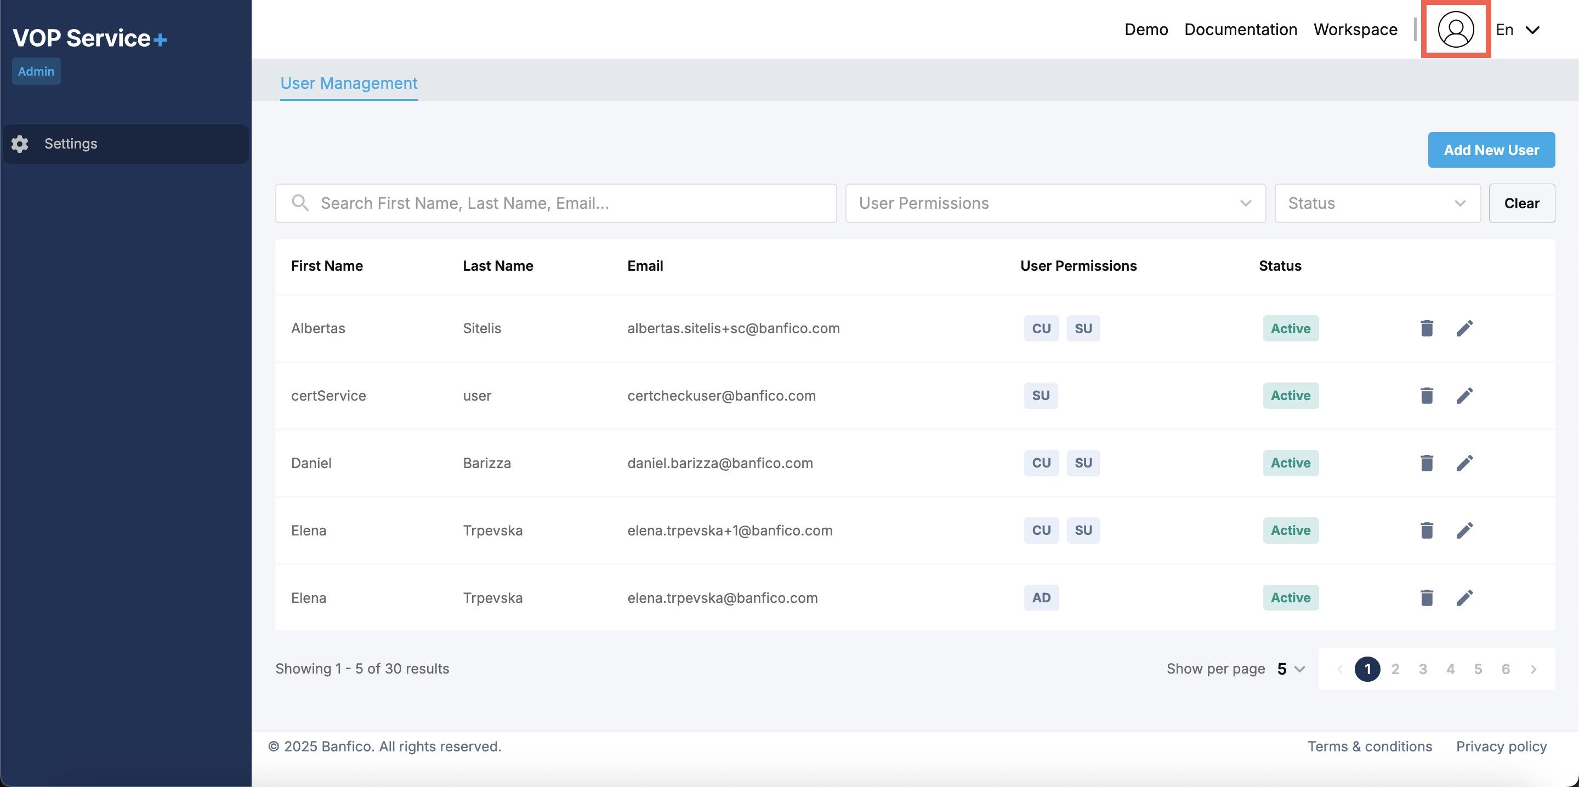Click the next page arrow
Viewport: 1579px width, 787px height.
[1533, 669]
